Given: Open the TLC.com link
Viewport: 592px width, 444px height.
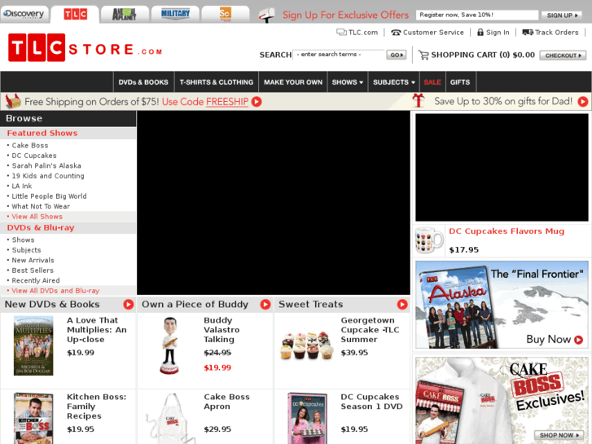Looking at the screenshot, I should click(363, 33).
